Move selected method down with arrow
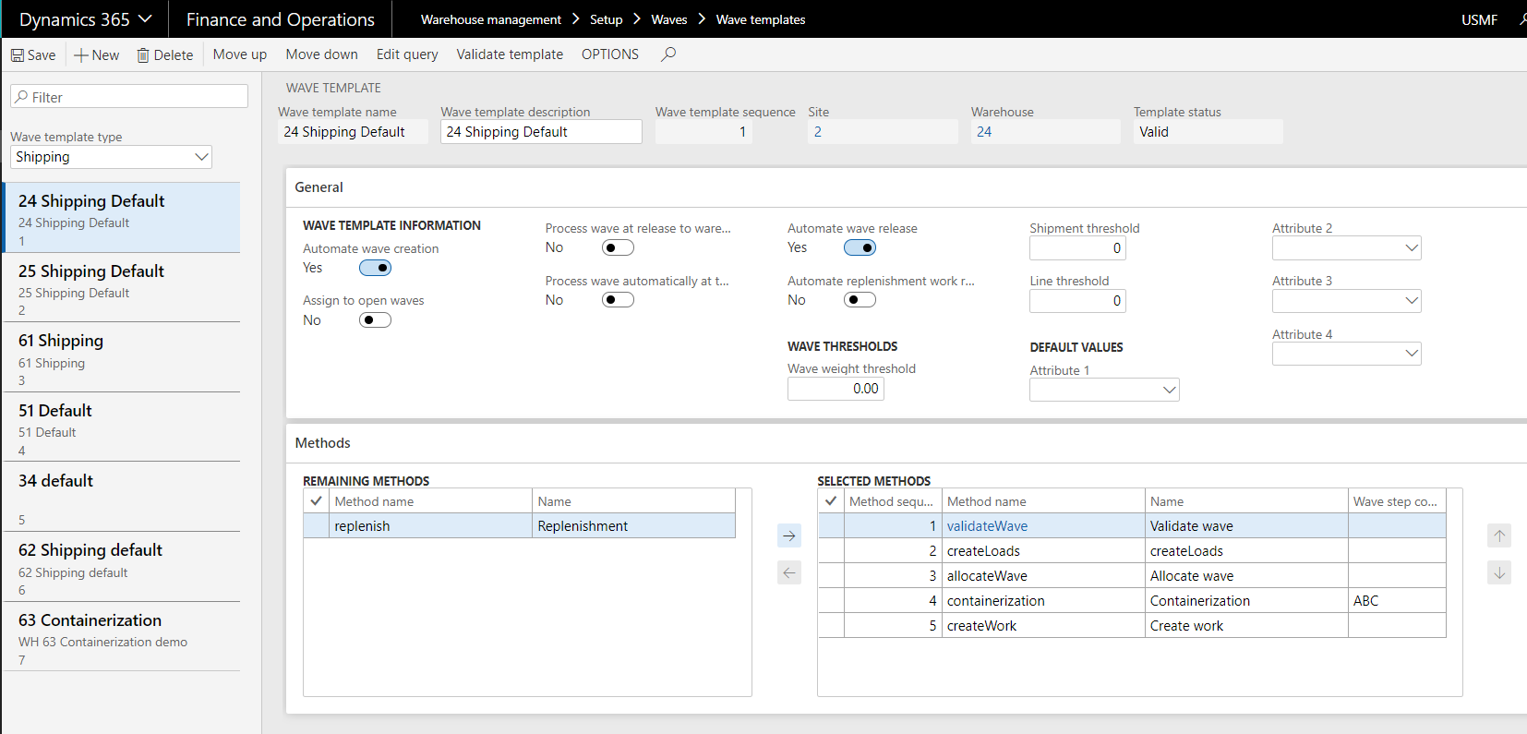This screenshot has height=734, width=1527. (x=1499, y=573)
